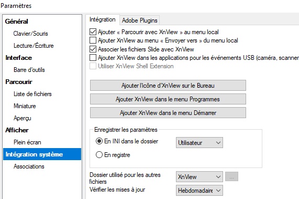Switch to the Intégration tab

[103, 19]
